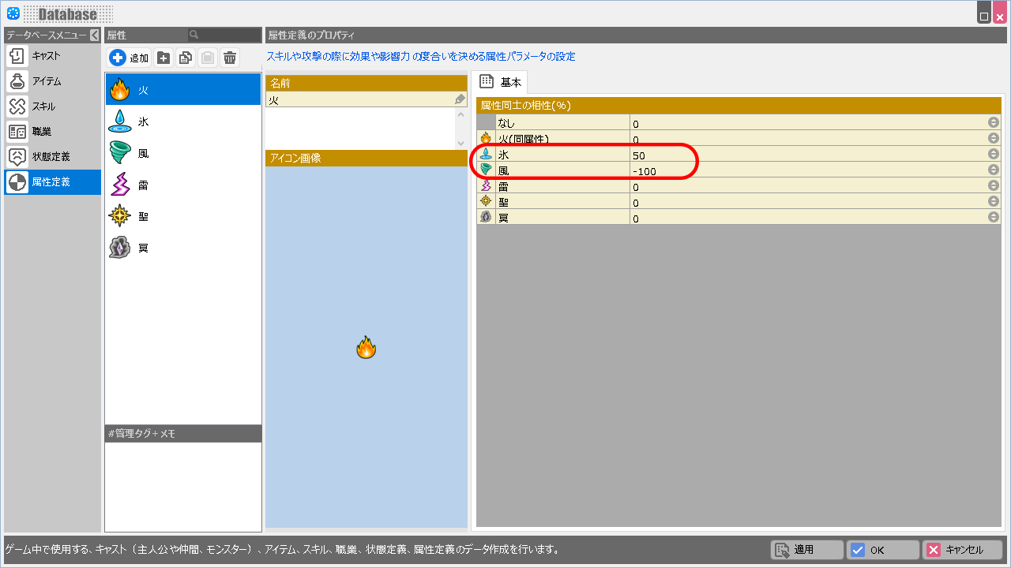The image size is (1011, 568).
Task: Collapse the データベースメニュー side panel
Action: (94, 35)
